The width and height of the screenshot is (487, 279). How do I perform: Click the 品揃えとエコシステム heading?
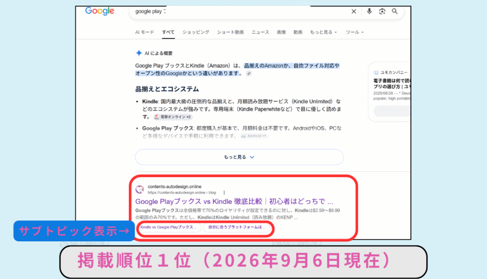pyautogui.click(x=167, y=89)
